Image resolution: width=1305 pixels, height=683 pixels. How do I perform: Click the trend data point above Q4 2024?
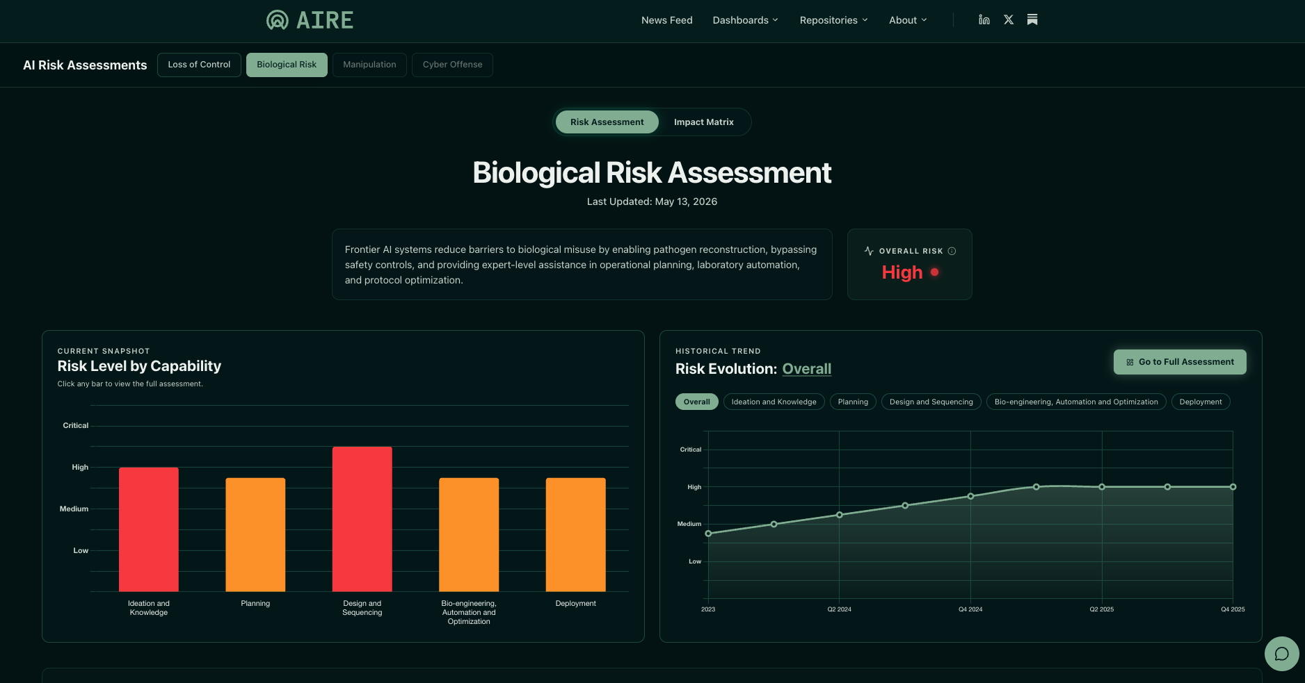pos(970,496)
